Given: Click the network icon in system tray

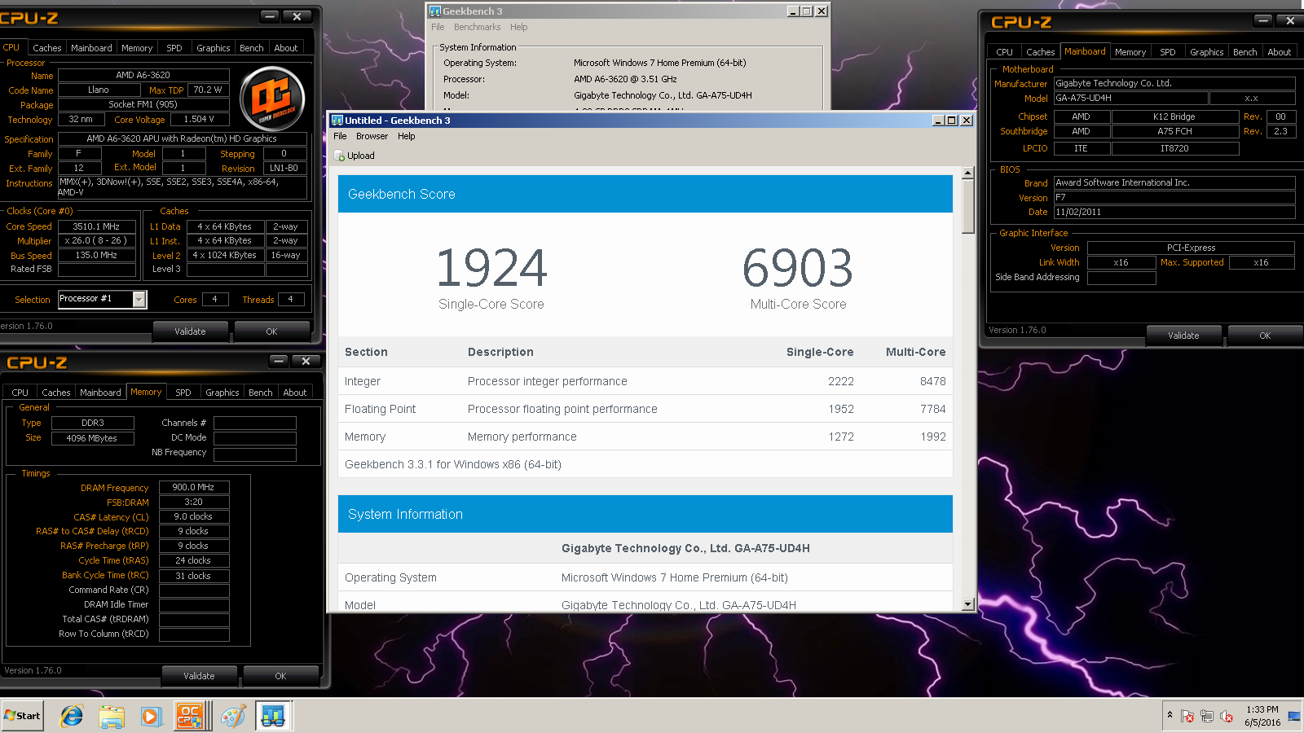Looking at the screenshot, I should [1207, 716].
